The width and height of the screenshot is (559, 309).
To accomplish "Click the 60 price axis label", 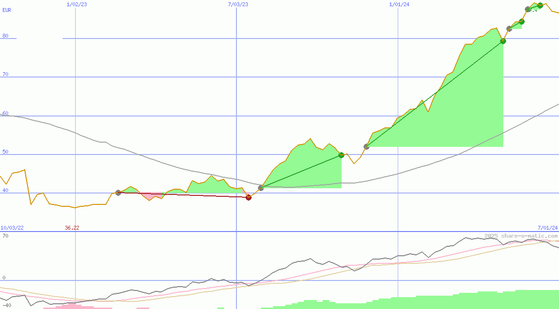I will coord(5,113).
